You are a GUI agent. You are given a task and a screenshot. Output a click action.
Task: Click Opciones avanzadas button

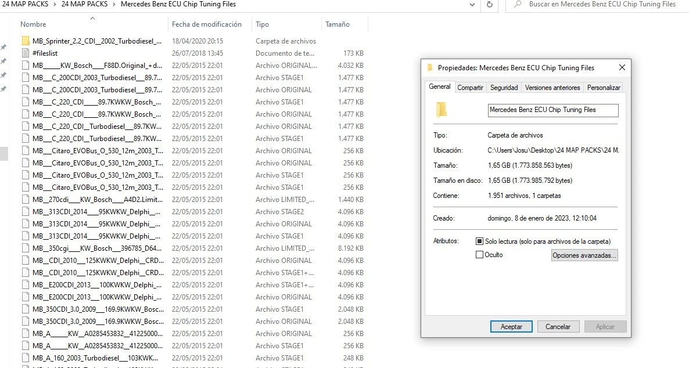[x=584, y=255]
